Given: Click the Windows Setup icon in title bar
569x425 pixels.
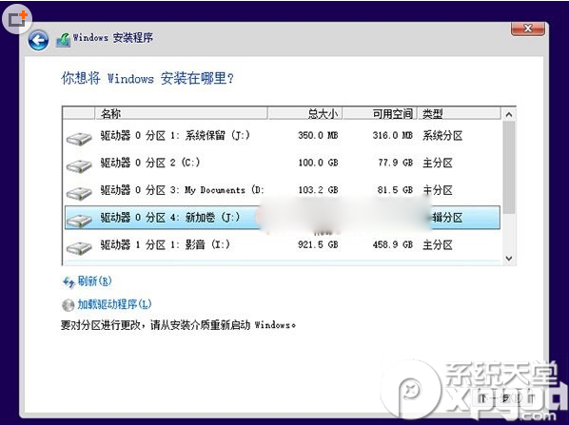Looking at the screenshot, I should [63, 40].
